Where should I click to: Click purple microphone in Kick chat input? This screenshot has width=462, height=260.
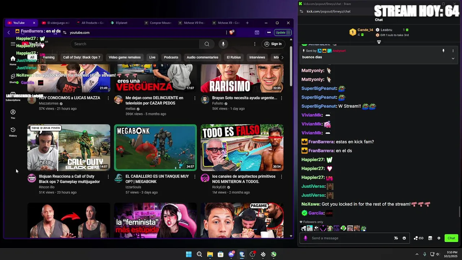point(306,238)
